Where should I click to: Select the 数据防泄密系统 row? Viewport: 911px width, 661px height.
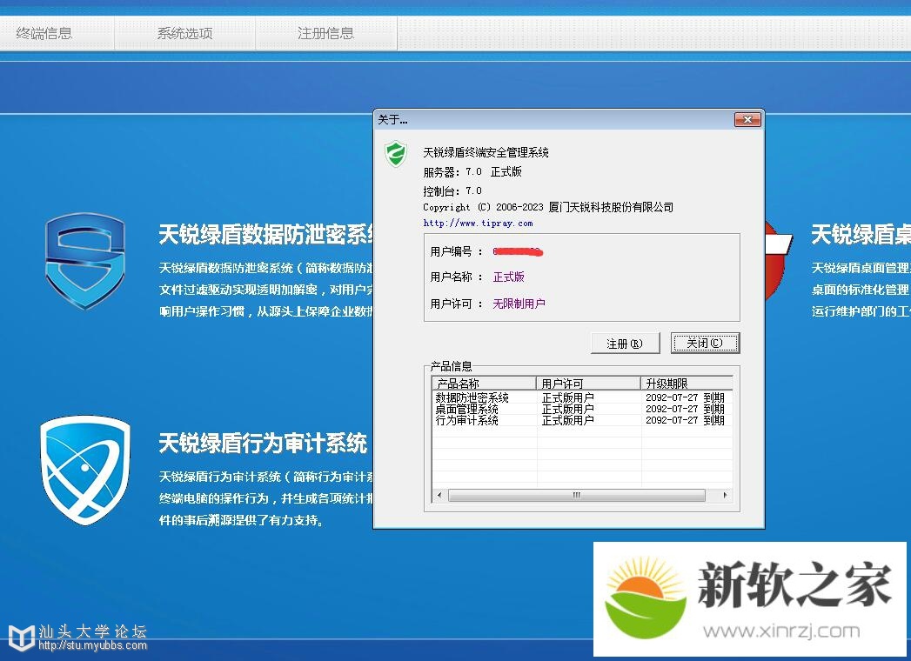coord(581,397)
